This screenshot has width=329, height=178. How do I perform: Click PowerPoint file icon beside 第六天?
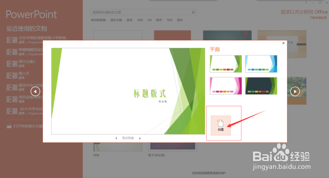coord(12,76)
